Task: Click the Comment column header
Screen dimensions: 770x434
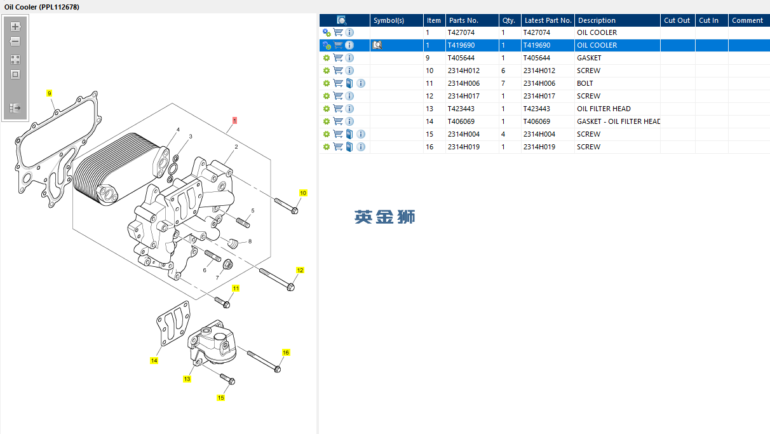Action: click(749, 20)
